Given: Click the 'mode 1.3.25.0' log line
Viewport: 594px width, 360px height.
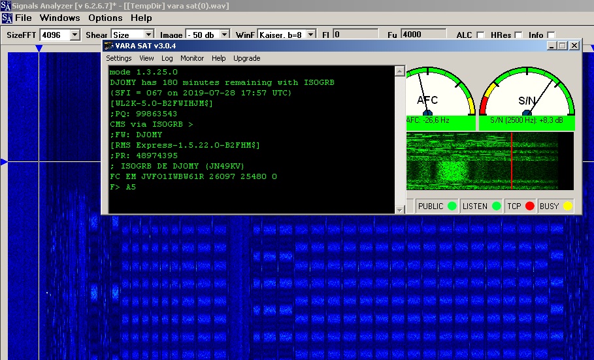Looking at the screenshot, I should [144, 72].
